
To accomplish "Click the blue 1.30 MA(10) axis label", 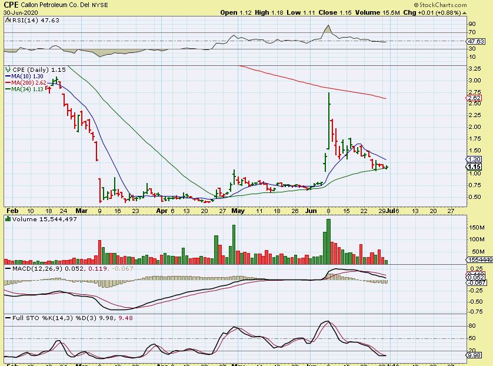I will coord(474,159).
